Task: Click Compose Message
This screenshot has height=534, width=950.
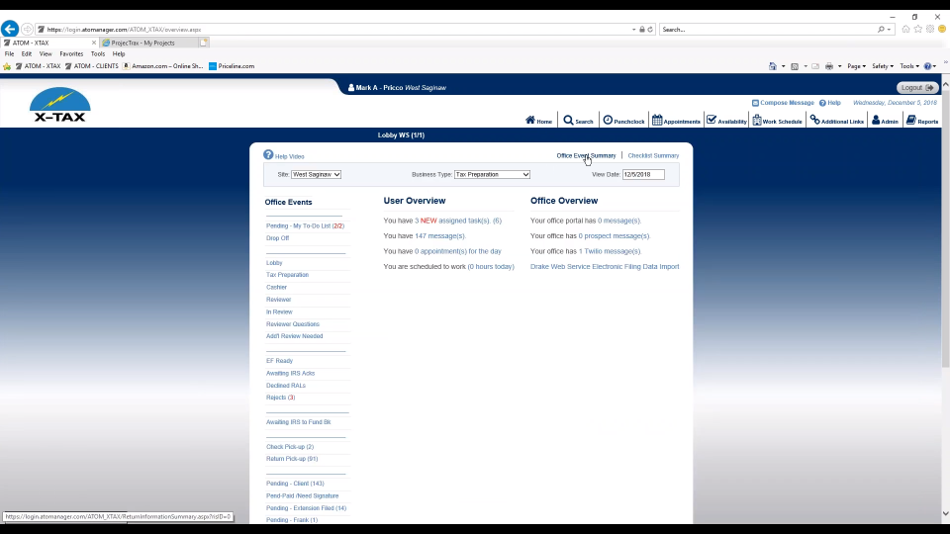Action: (783, 103)
